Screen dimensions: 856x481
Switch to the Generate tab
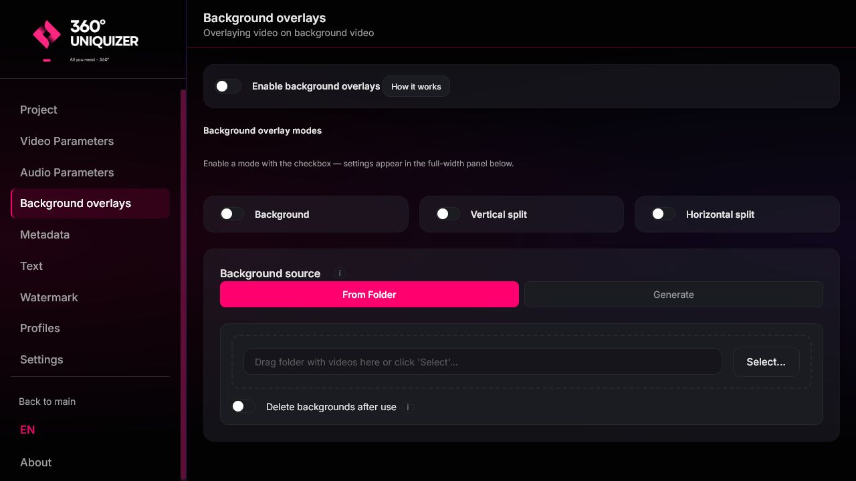(x=673, y=295)
